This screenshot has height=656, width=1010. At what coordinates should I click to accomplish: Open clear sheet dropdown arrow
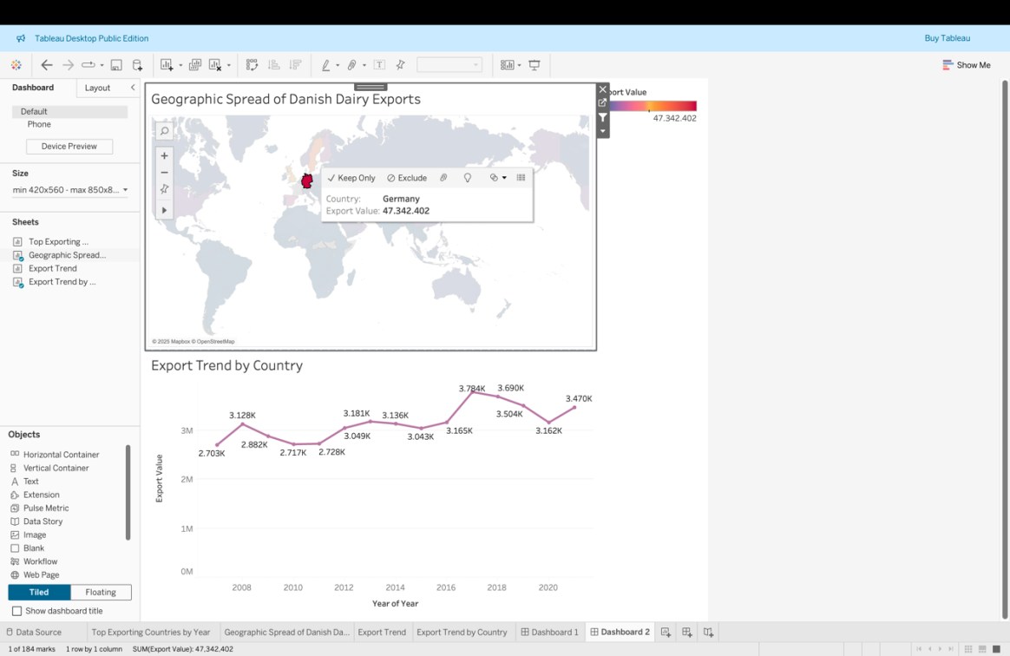click(x=229, y=66)
